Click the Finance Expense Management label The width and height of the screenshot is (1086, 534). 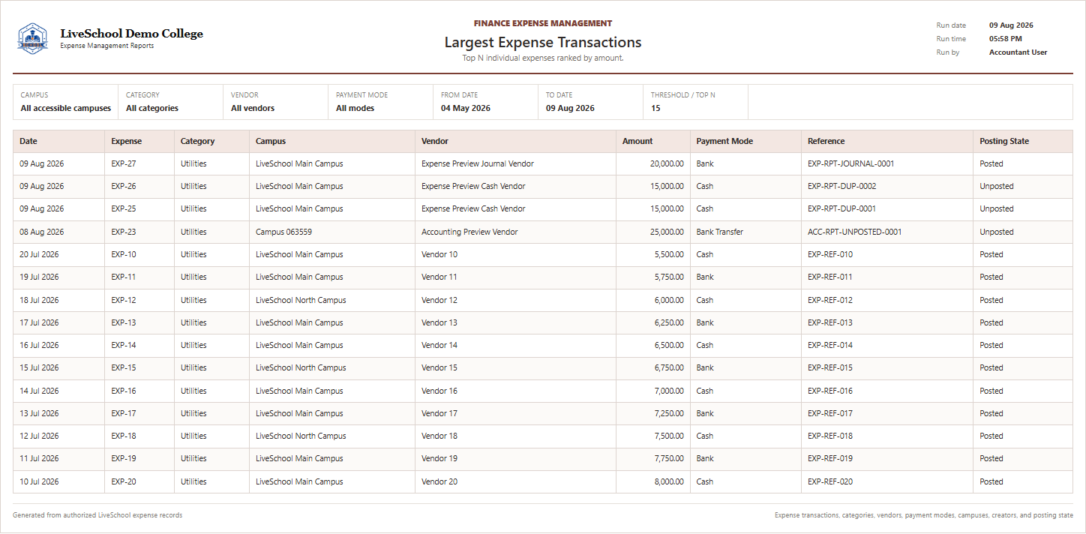[543, 23]
